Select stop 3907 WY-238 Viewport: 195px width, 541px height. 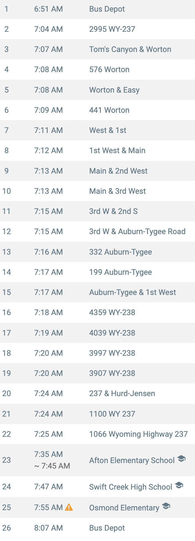[97, 373]
